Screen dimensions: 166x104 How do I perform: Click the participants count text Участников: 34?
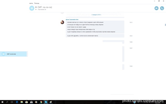42,9
